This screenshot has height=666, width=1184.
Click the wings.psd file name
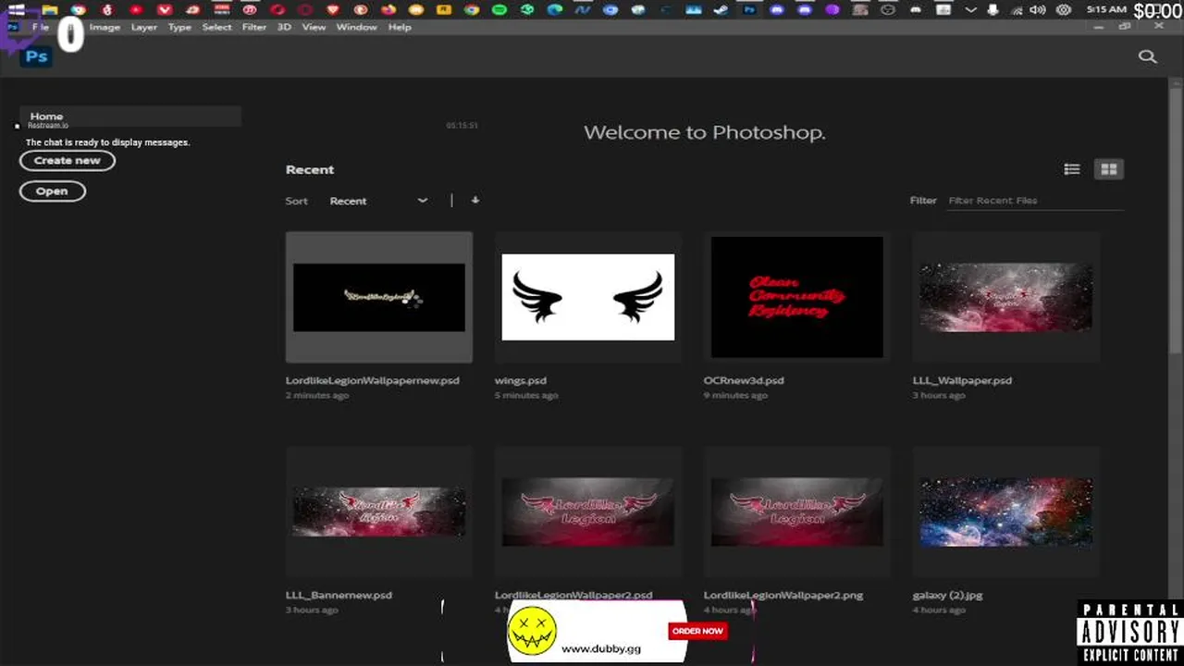(x=521, y=380)
